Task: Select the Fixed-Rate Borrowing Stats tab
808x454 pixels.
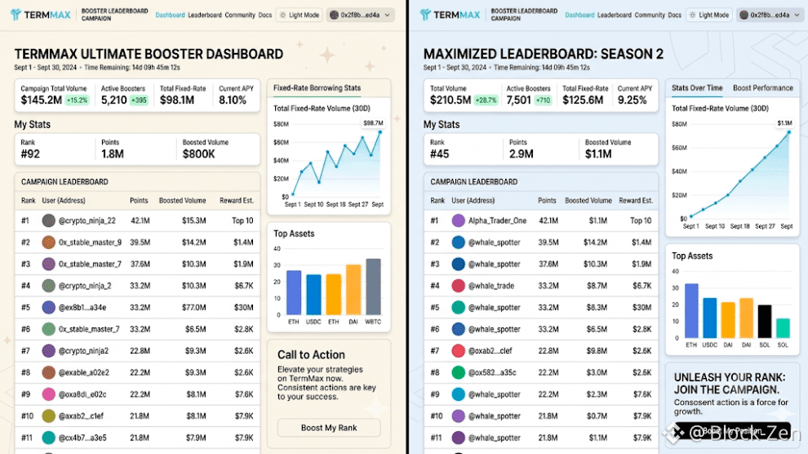Action: coord(317,88)
